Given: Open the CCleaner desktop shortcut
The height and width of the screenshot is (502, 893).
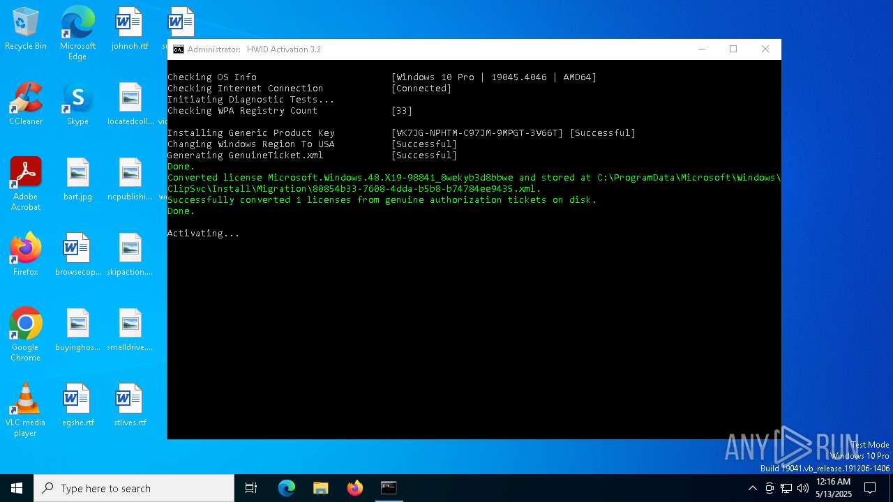Looking at the screenshot, I should point(26,105).
